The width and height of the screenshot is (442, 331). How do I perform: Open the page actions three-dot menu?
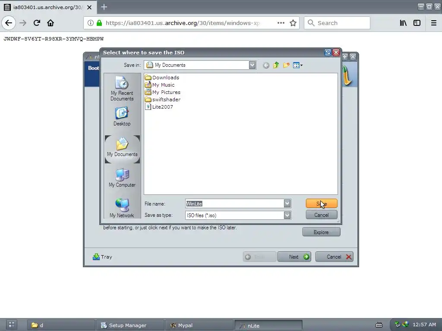[281, 23]
